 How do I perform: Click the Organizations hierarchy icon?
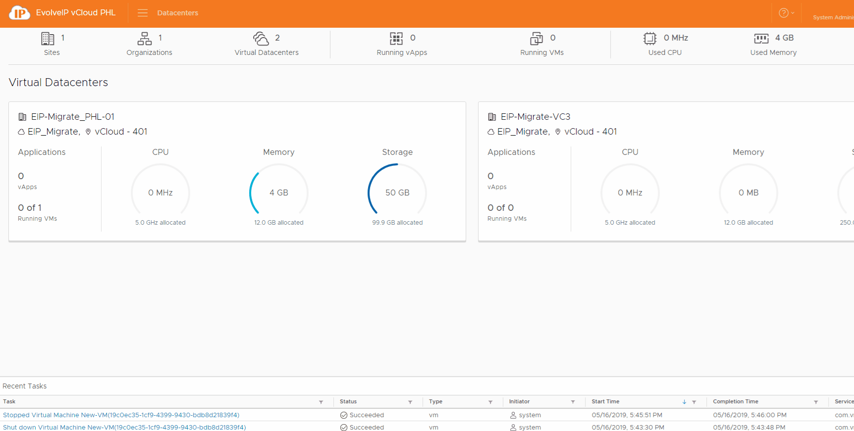[x=145, y=39]
